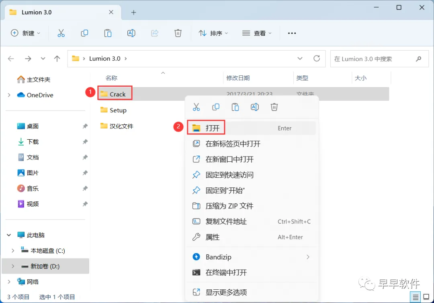The image size is (434, 303).
Task: Open the 新建 (New) dropdown
Action: [x=25, y=33]
